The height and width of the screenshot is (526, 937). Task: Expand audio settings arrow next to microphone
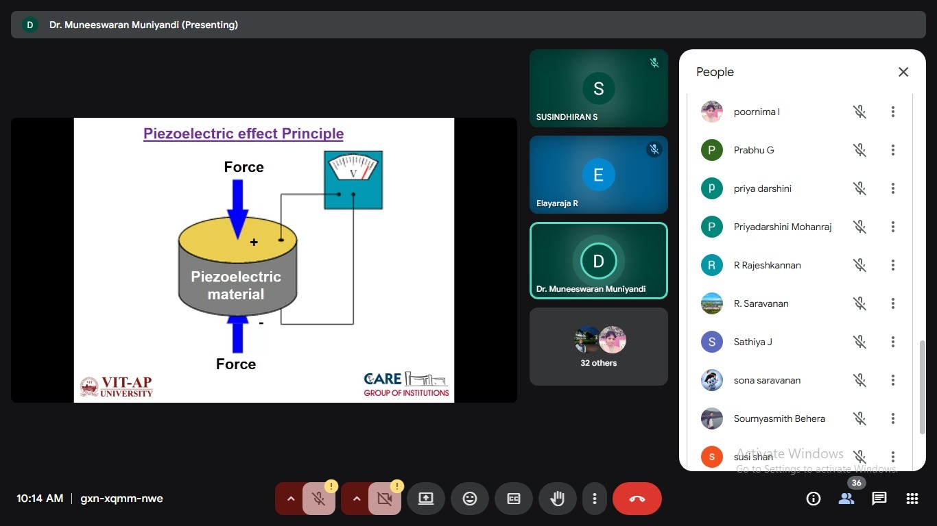(x=290, y=499)
